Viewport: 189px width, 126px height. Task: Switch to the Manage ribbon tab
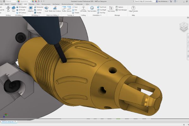(32, 4)
